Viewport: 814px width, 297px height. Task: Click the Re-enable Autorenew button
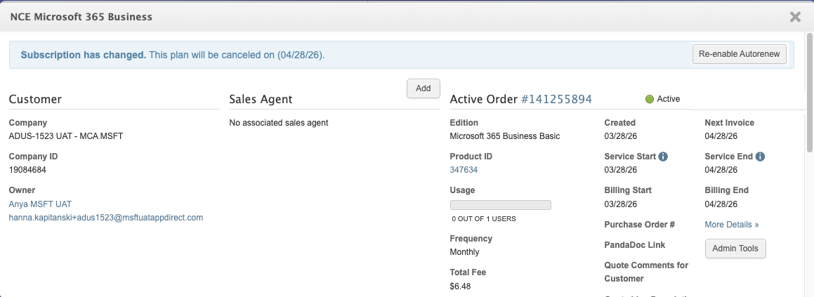pyautogui.click(x=740, y=54)
